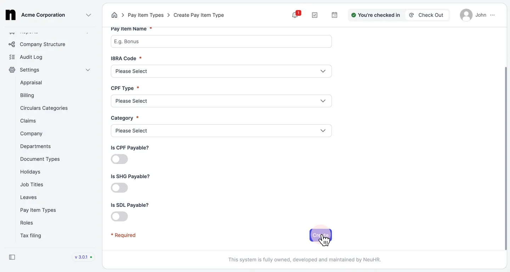Open Pay Item Types in sidebar

(38, 210)
